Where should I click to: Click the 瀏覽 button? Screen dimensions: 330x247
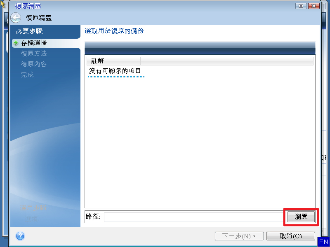click(x=301, y=217)
